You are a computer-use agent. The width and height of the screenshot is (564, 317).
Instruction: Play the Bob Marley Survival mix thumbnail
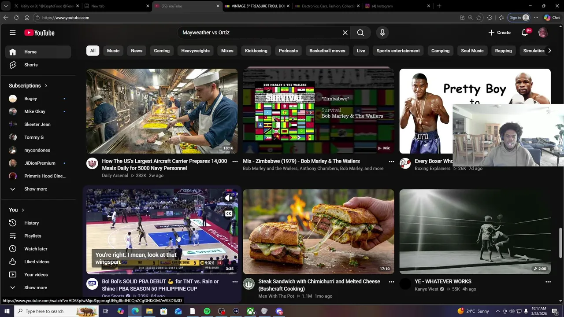pos(319,111)
